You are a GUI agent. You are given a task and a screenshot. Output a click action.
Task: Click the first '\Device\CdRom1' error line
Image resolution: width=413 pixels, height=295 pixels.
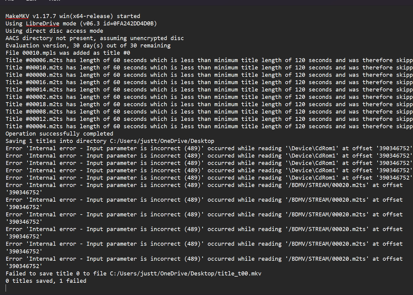pos(209,149)
